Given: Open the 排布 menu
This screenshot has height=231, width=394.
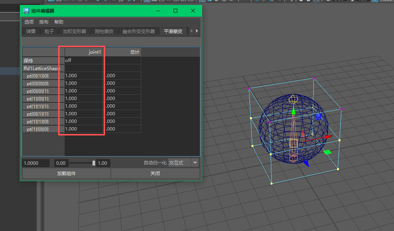Looking at the screenshot, I should pyautogui.click(x=44, y=22).
